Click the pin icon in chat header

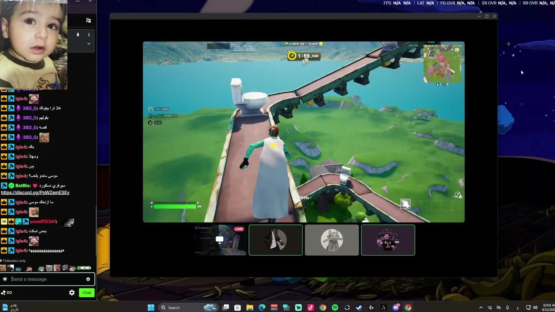click(78, 35)
